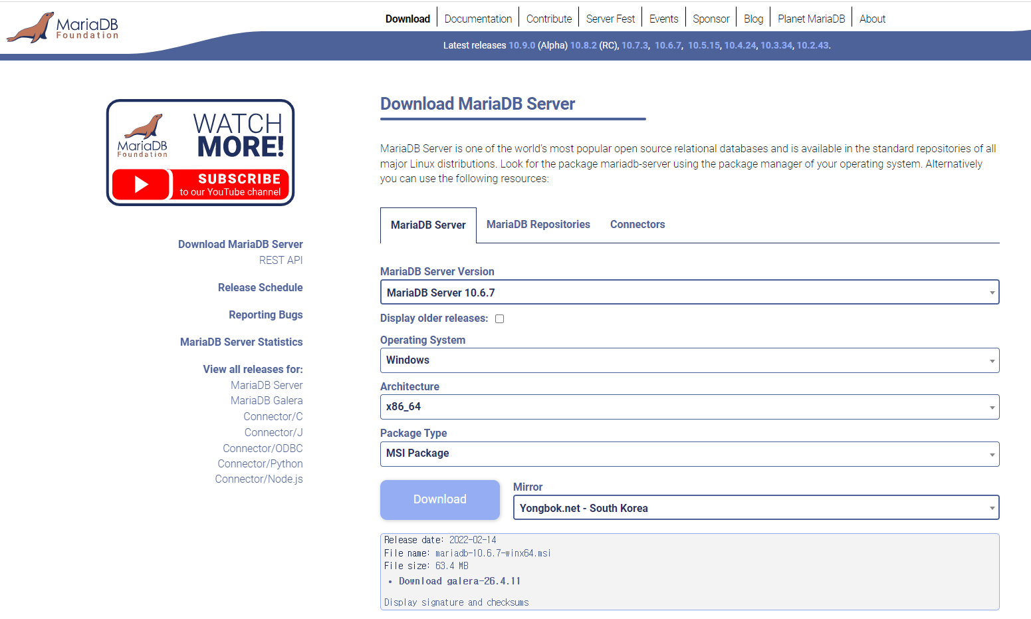
Task: Open latest release 10.3.34 link
Action: 776,45
